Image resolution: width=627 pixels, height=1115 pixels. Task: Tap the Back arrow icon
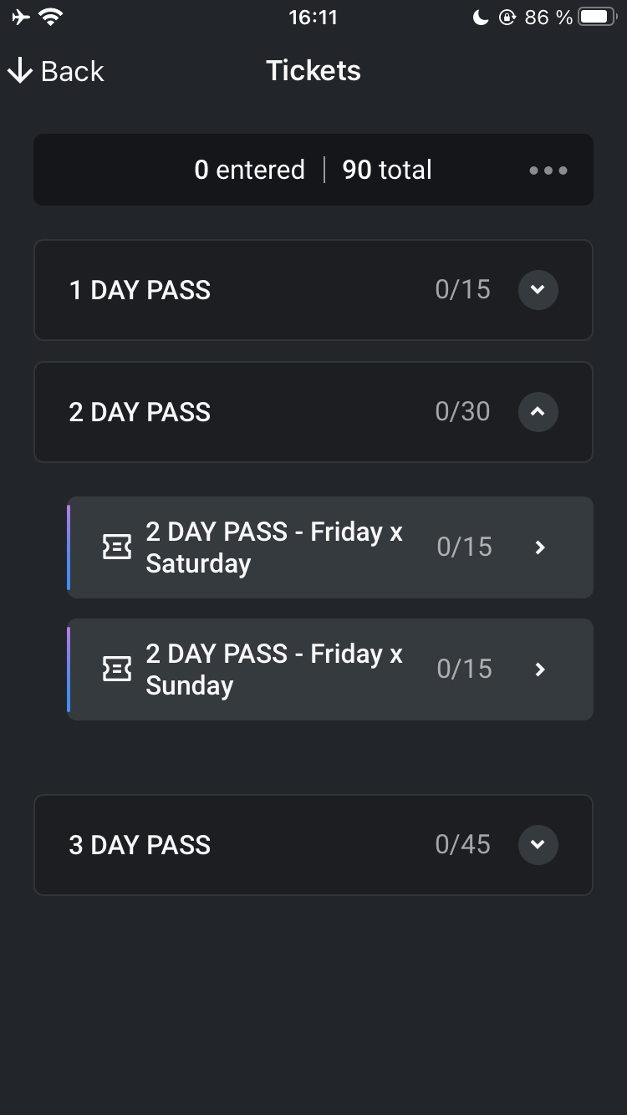click(19, 71)
